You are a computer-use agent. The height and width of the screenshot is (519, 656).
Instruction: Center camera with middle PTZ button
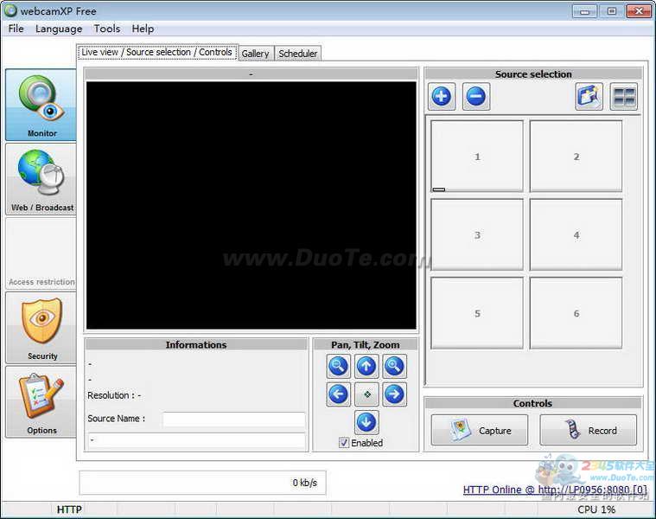(366, 394)
